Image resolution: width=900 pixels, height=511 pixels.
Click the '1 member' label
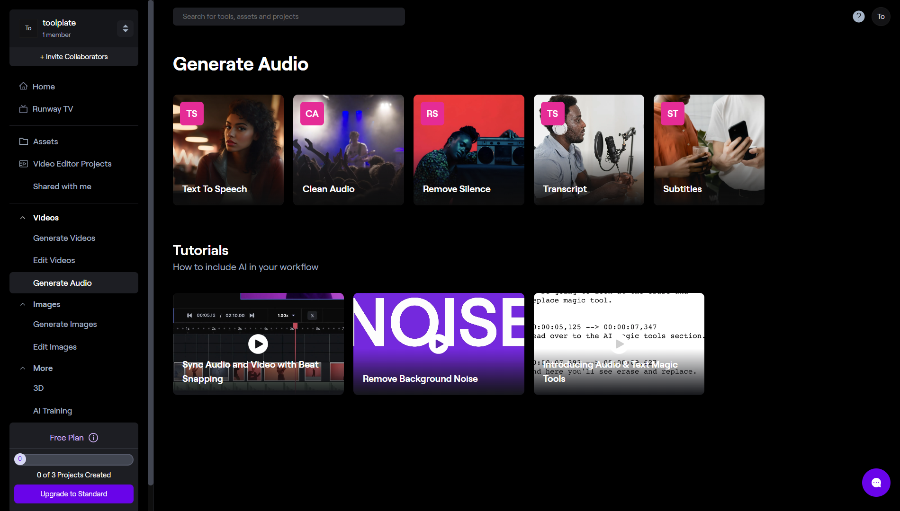coord(56,35)
